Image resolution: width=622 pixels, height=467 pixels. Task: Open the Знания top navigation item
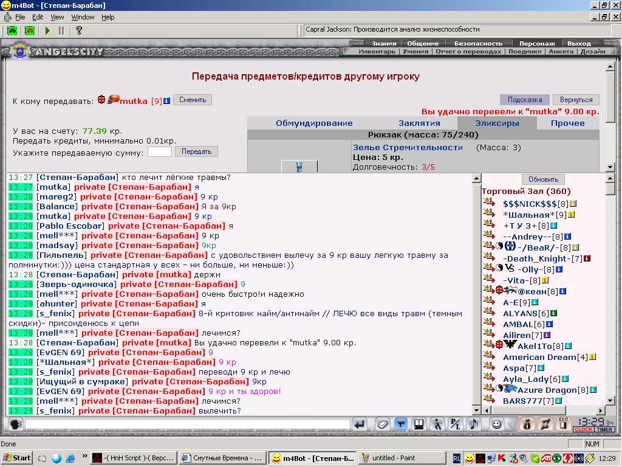pyautogui.click(x=384, y=44)
